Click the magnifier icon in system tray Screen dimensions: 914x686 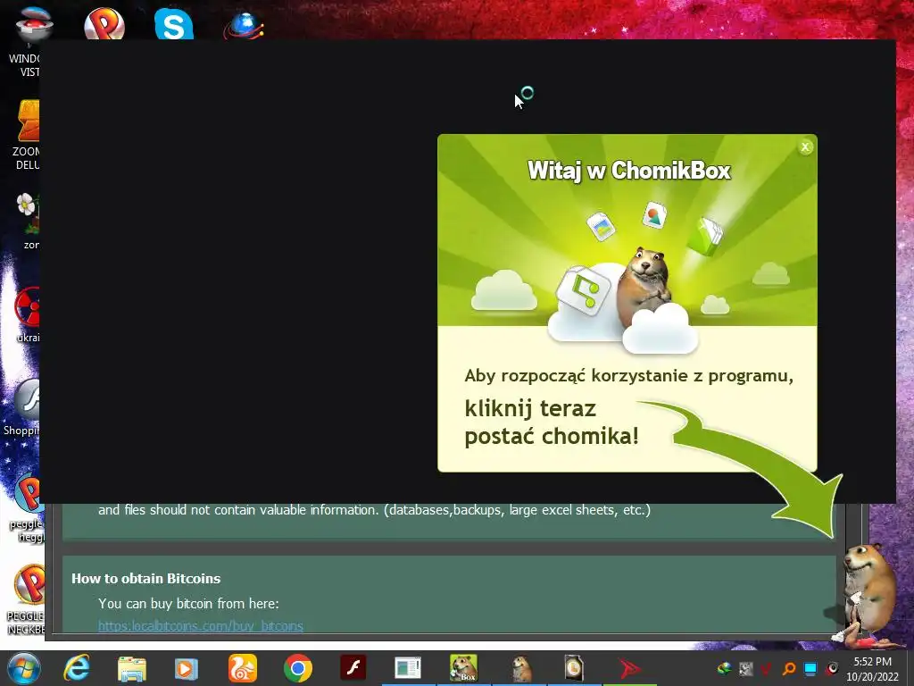[x=789, y=668]
